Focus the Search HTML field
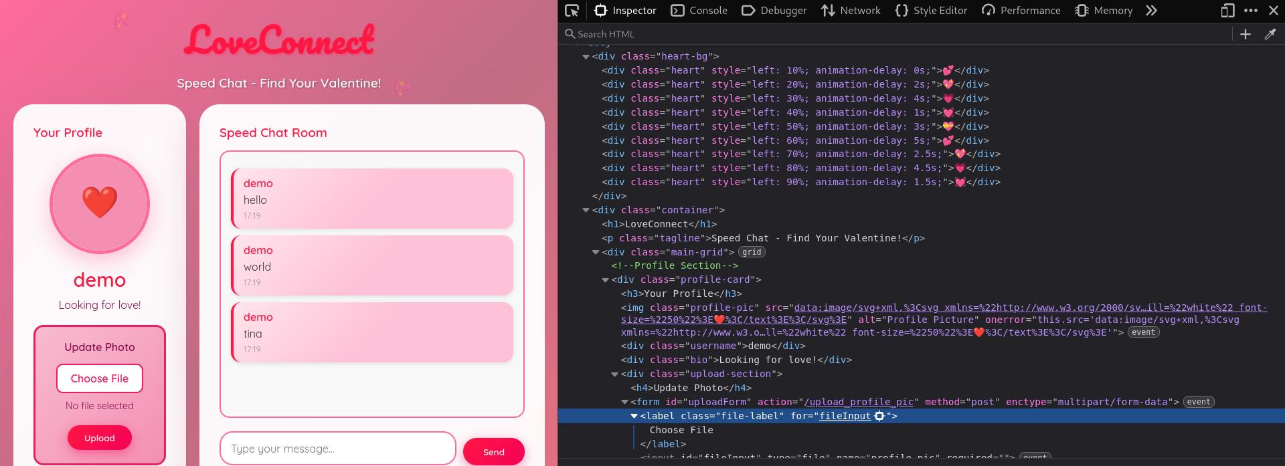This screenshot has height=466, width=1285. click(x=897, y=34)
